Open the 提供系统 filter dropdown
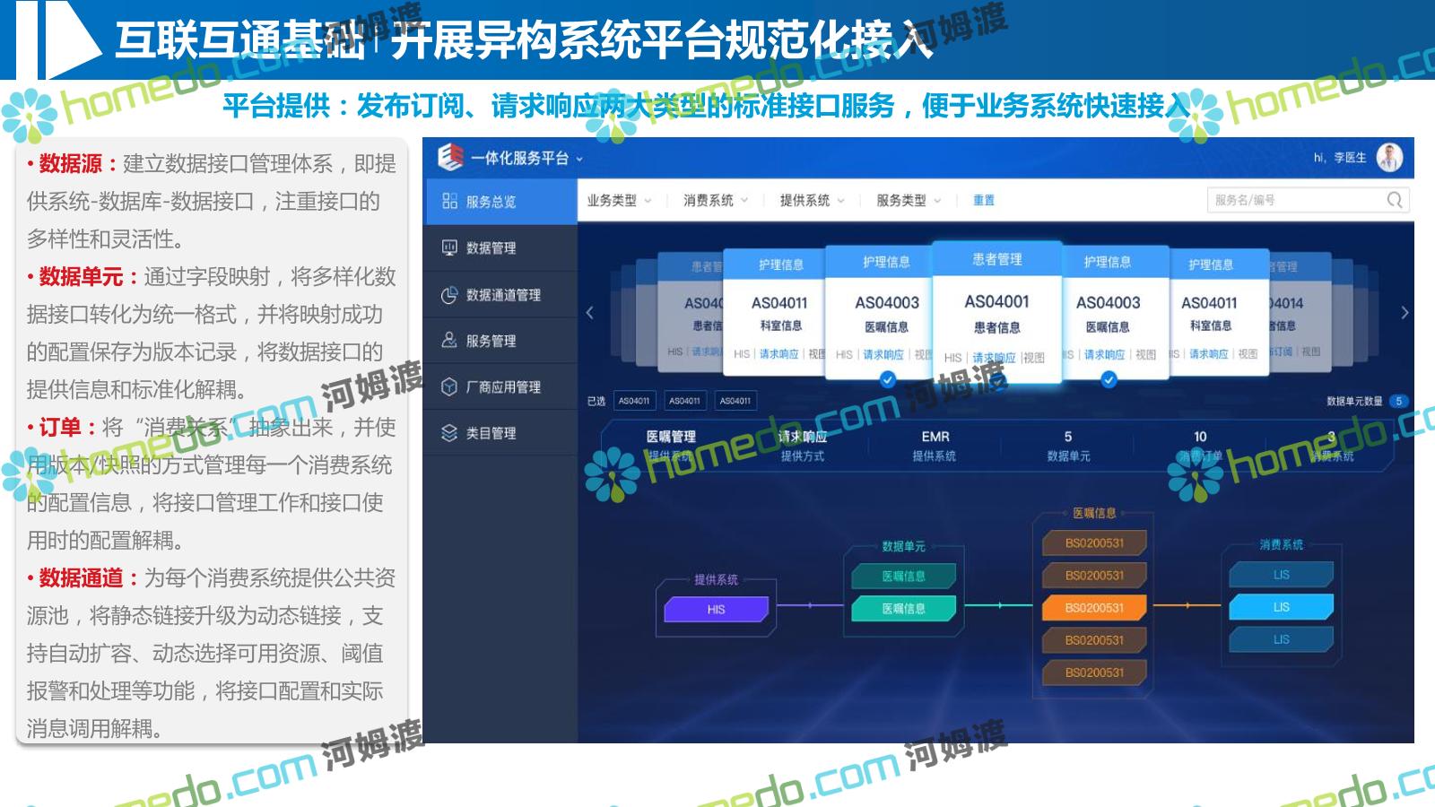Screen dimensions: 1435x807 [x=813, y=201]
